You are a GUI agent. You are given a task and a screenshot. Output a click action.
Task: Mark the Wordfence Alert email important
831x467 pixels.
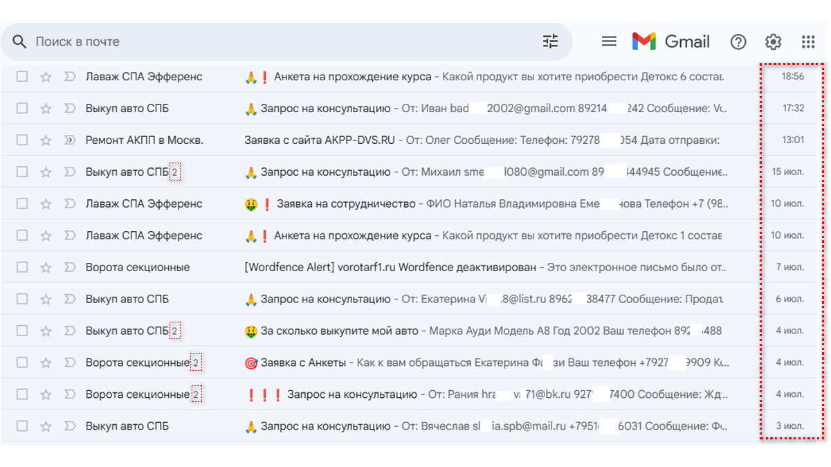(x=69, y=268)
